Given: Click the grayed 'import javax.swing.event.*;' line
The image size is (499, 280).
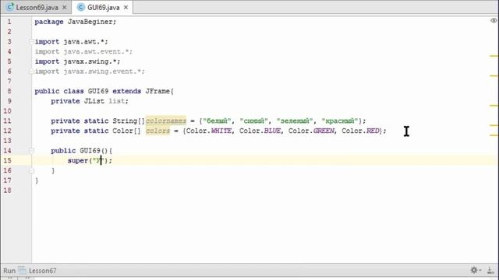Looking at the screenshot, I should pyautogui.click(x=90, y=71).
